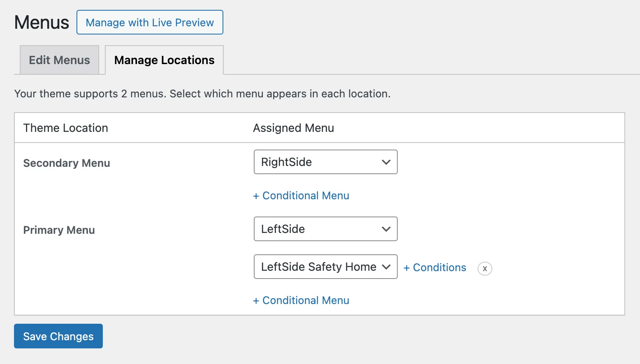Click the 'Your theme supports 2 menus' description
Viewport: 640px width, 364px height.
click(x=202, y=94)
